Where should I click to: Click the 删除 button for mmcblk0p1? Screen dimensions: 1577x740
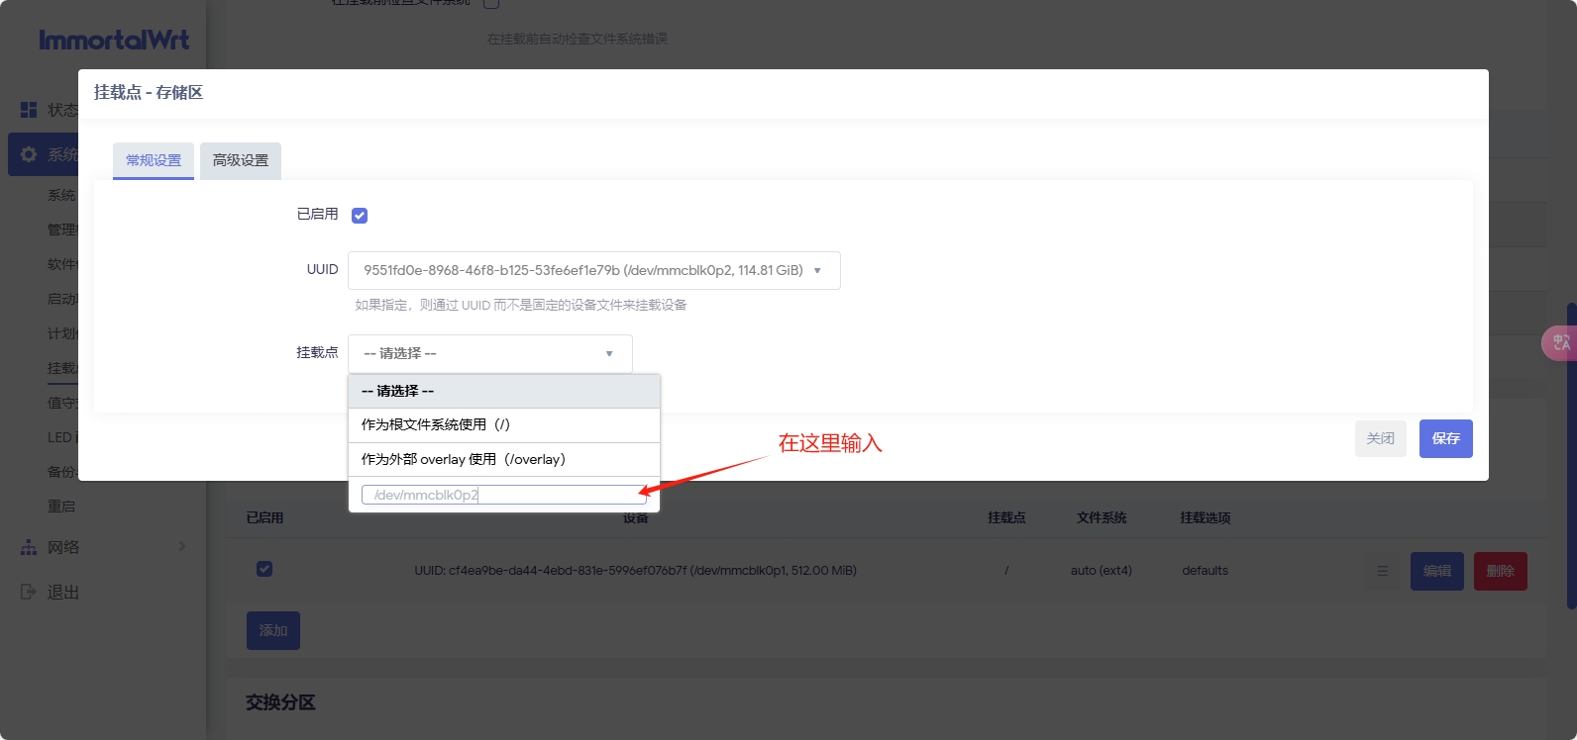(1501, 571)
